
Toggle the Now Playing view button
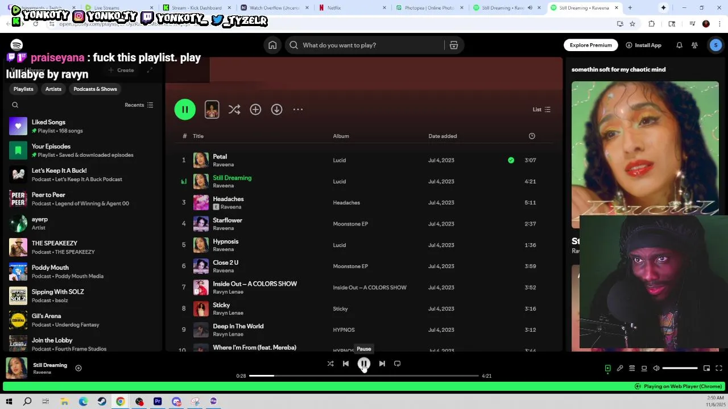coord(607,368)
